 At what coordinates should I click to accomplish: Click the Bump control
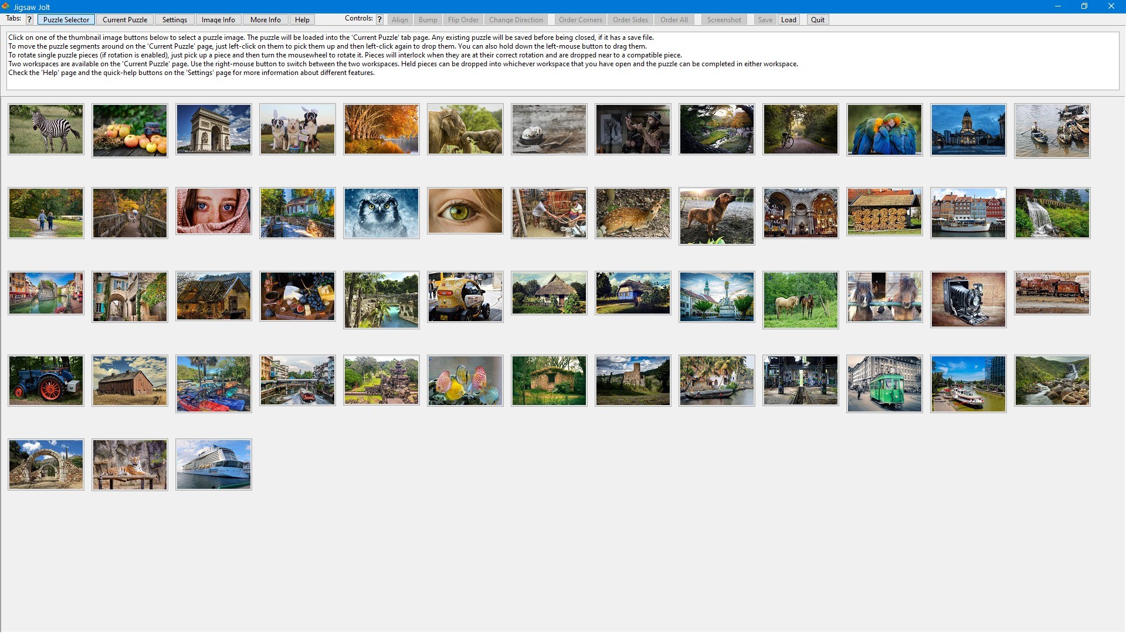(428, 19)
